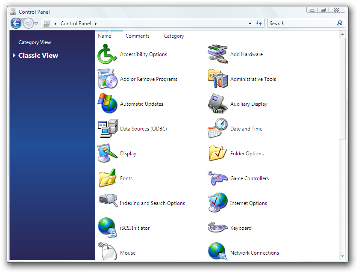Expand the Control Panel breadcrumb arrow

coord(95,24)
